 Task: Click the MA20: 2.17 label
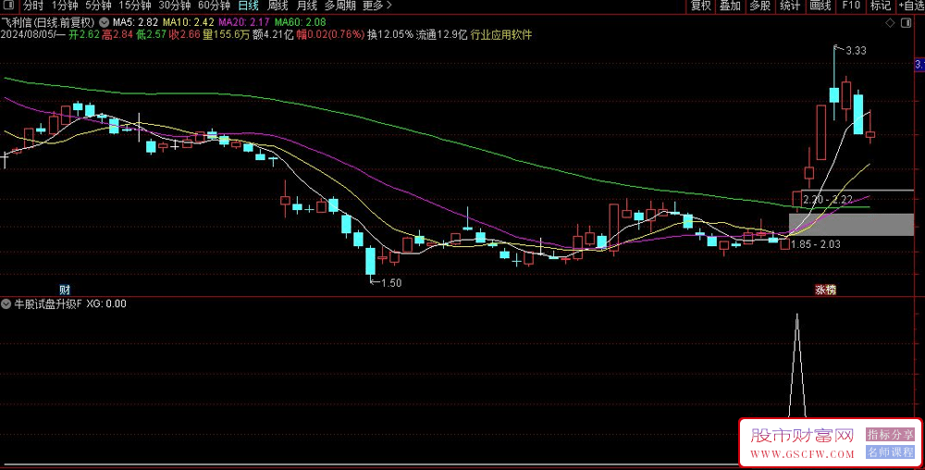click(244, 22)
